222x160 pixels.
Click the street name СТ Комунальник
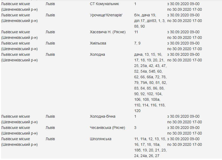tap(104, 4)
